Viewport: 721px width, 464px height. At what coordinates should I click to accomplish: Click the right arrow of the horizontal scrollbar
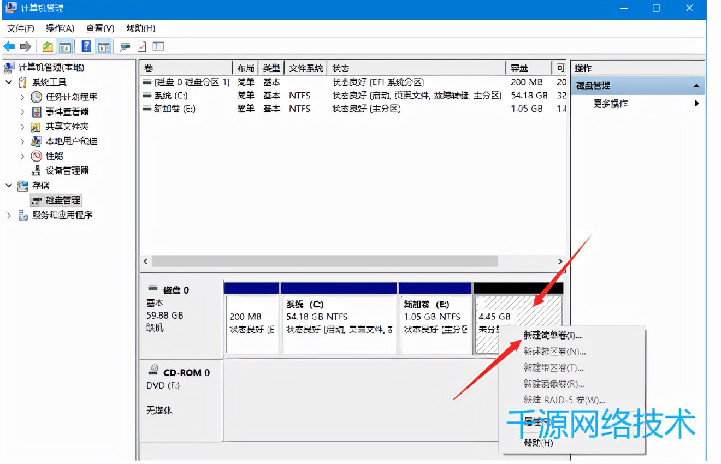(x=560, y=261)
